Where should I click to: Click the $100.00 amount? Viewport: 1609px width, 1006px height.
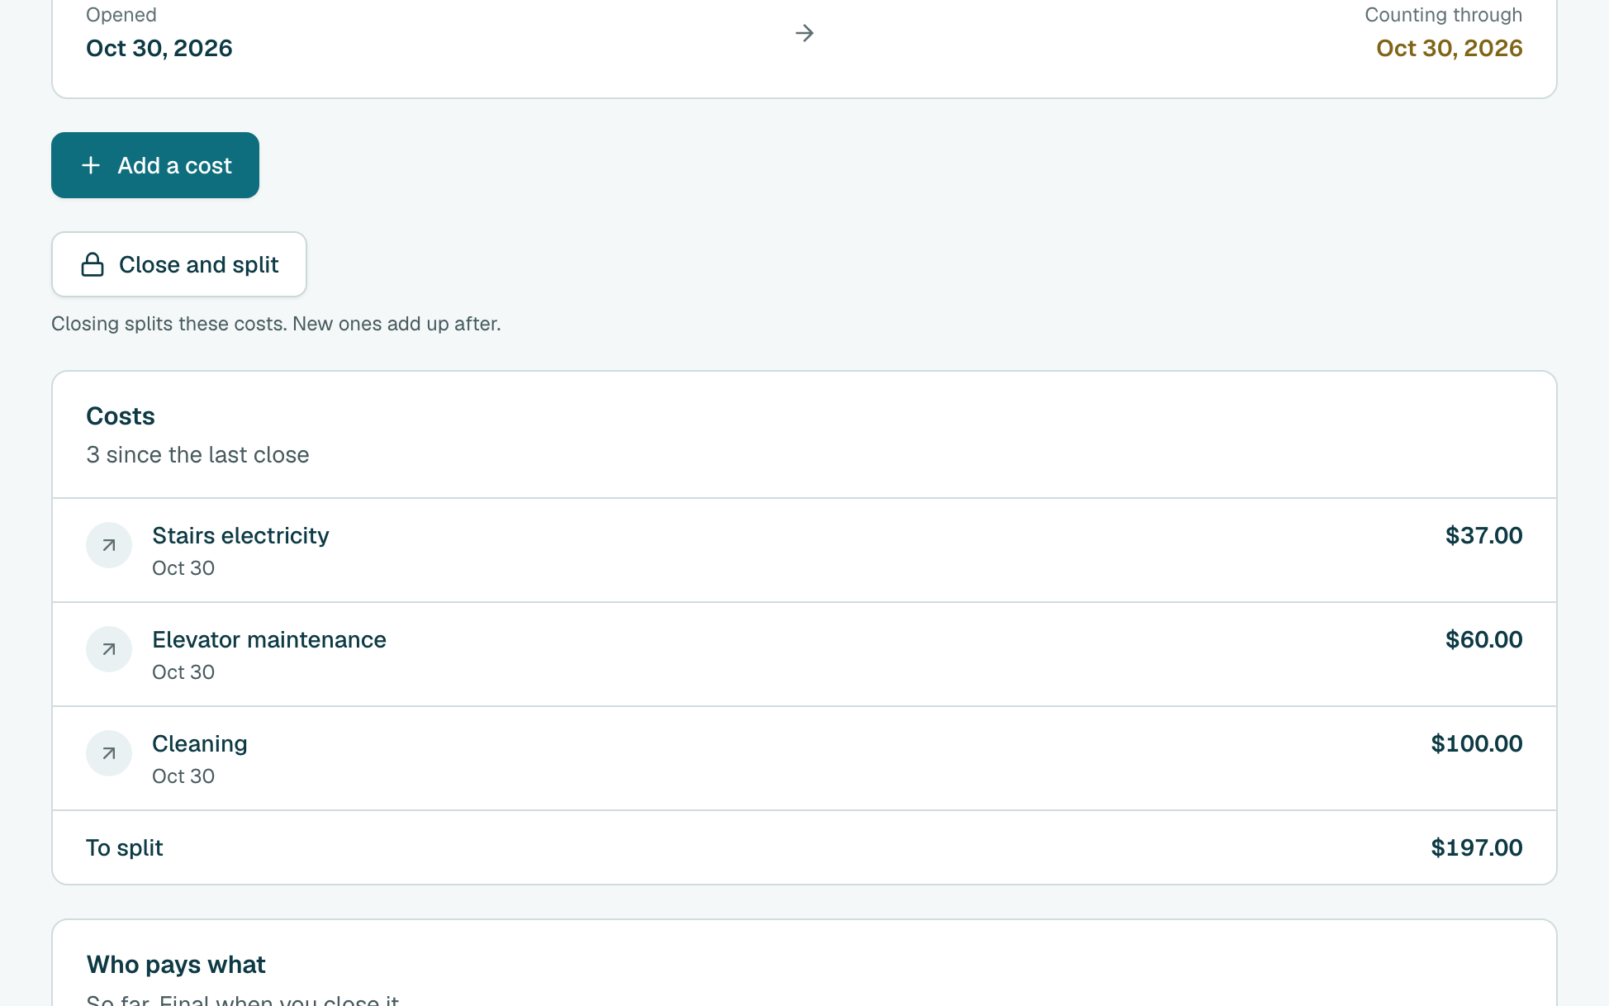1476,743
